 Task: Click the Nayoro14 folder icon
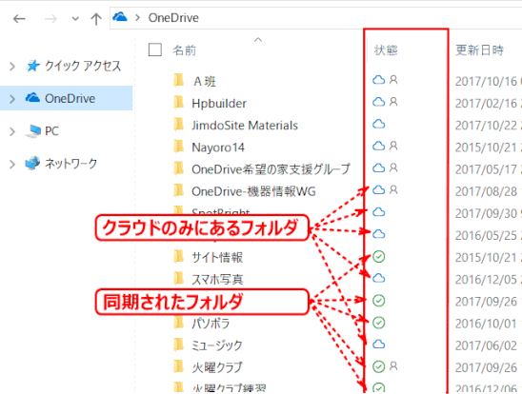(x=179, y=147)
